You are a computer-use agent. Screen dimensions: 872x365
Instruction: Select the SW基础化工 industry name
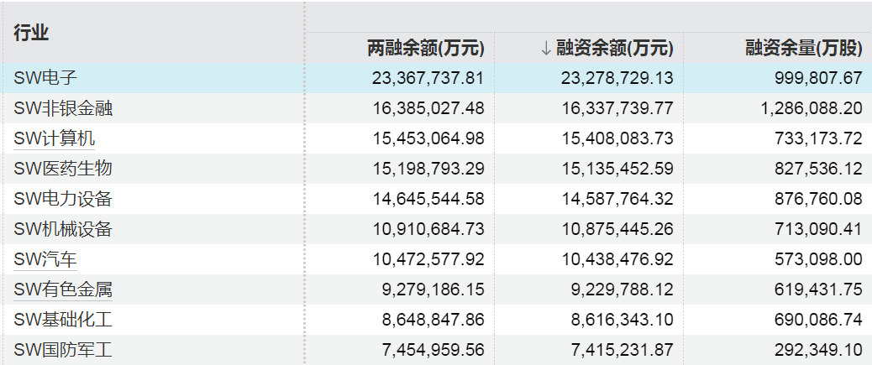pos(63,321)
